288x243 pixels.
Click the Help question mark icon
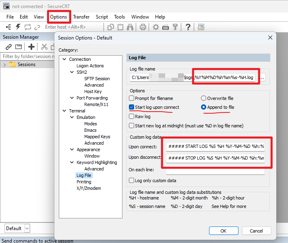[x=188, y=27]
